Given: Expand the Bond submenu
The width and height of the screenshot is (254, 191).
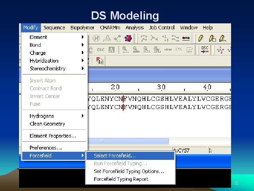Looking at the screenshot, I should [x=54, y=45].
